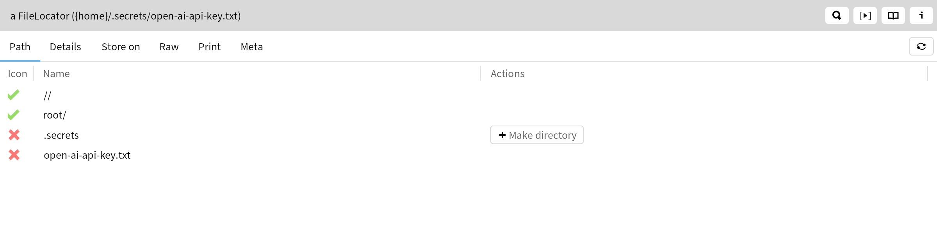Switch to the Details tab
This screenshot has width=937, height=234.
click(65, 47)
